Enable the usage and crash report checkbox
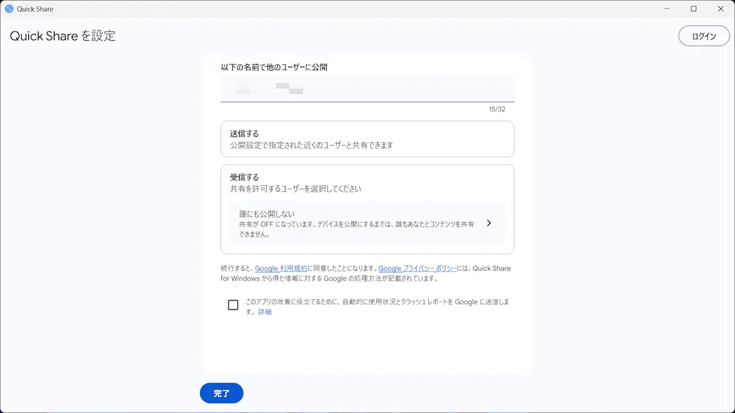 click(x=233, y=305)
